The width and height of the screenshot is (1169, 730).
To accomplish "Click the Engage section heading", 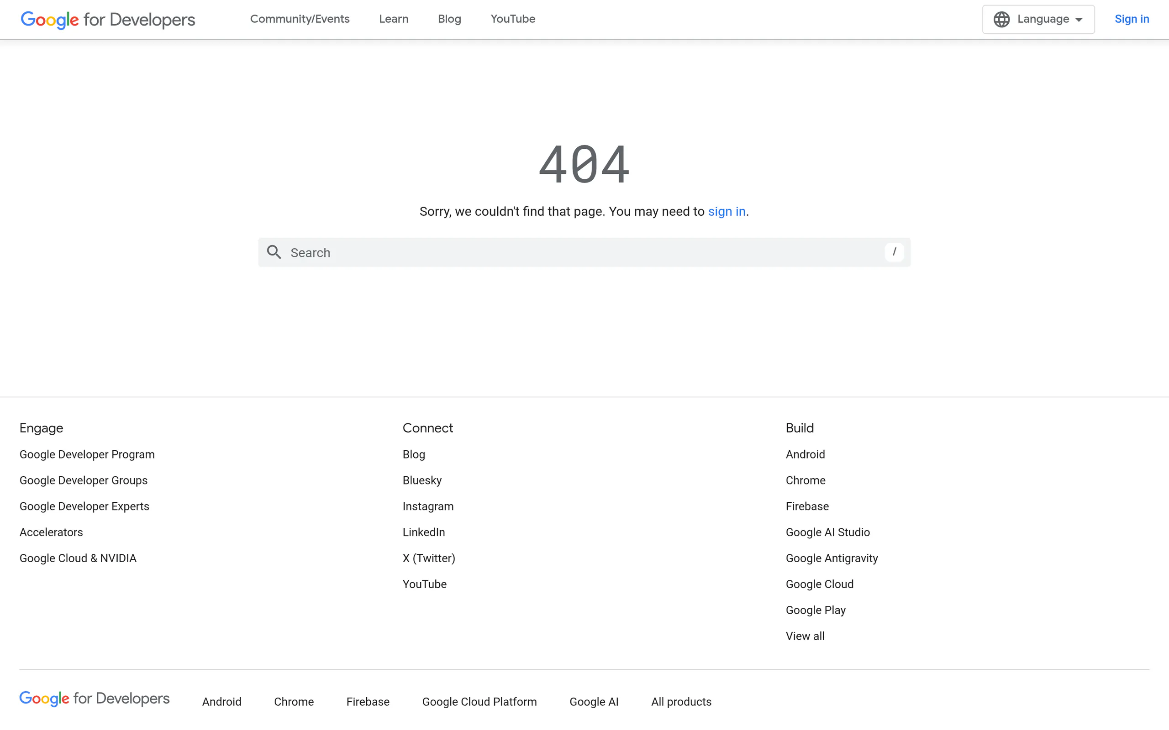I will pos(41,428).
